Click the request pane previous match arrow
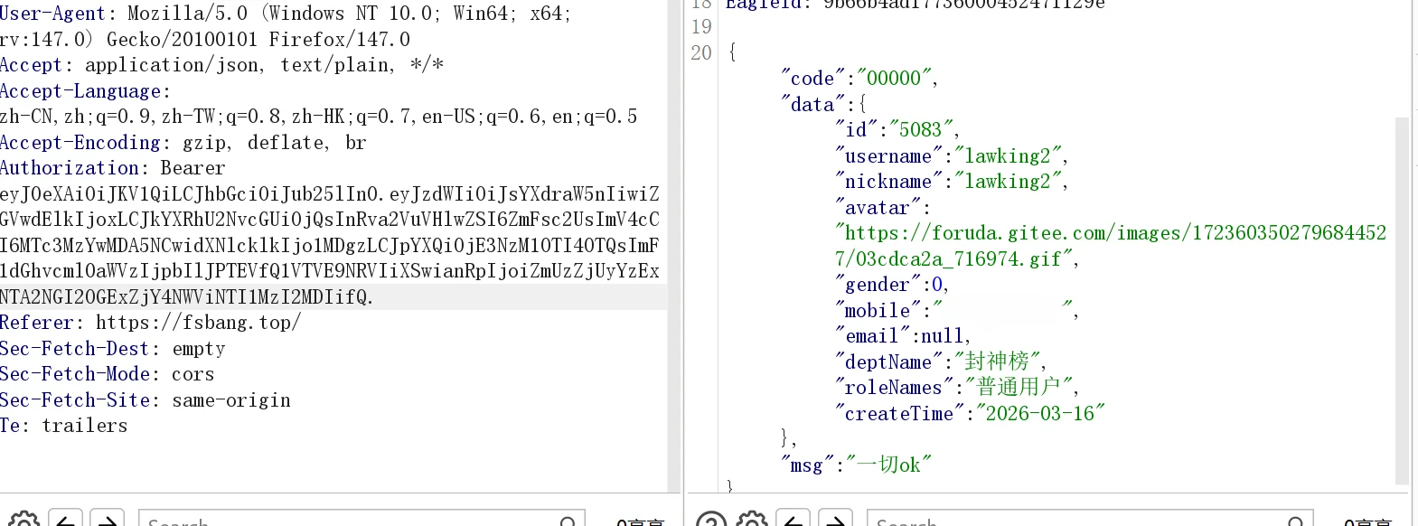 (x=65, y=520)
